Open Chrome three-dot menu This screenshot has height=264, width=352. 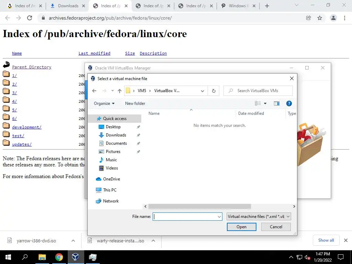tap(344, 18)
